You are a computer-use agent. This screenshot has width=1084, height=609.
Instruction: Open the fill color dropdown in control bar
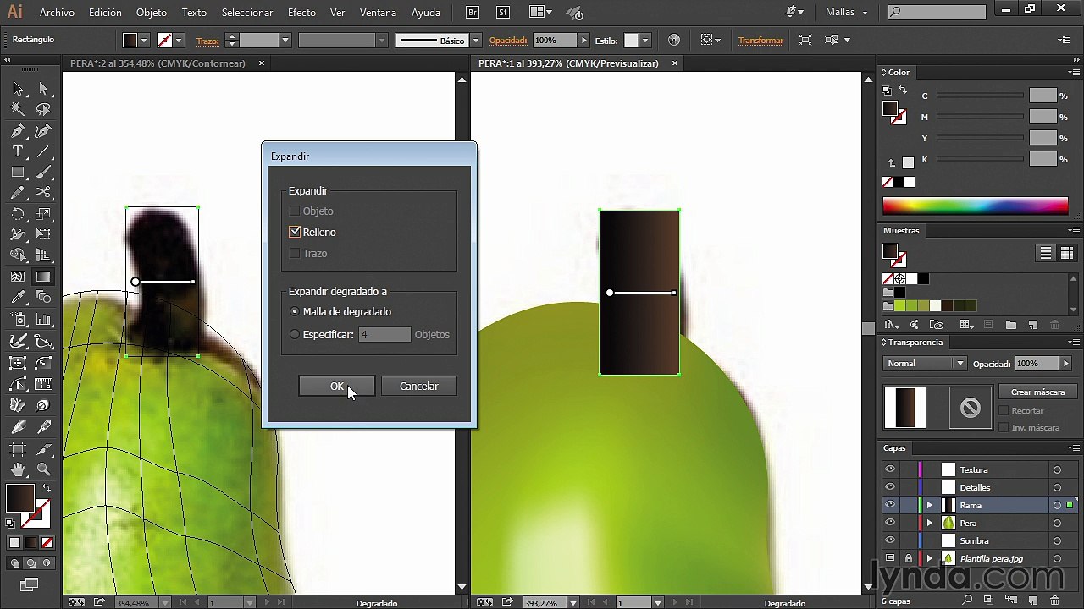[144, 40]
